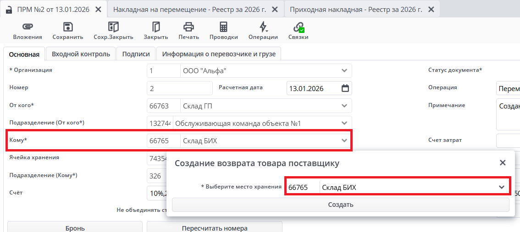The width and height of the screenshot is (520, 232).
Task: Open the Основная tab
Action: click(24, 54)
